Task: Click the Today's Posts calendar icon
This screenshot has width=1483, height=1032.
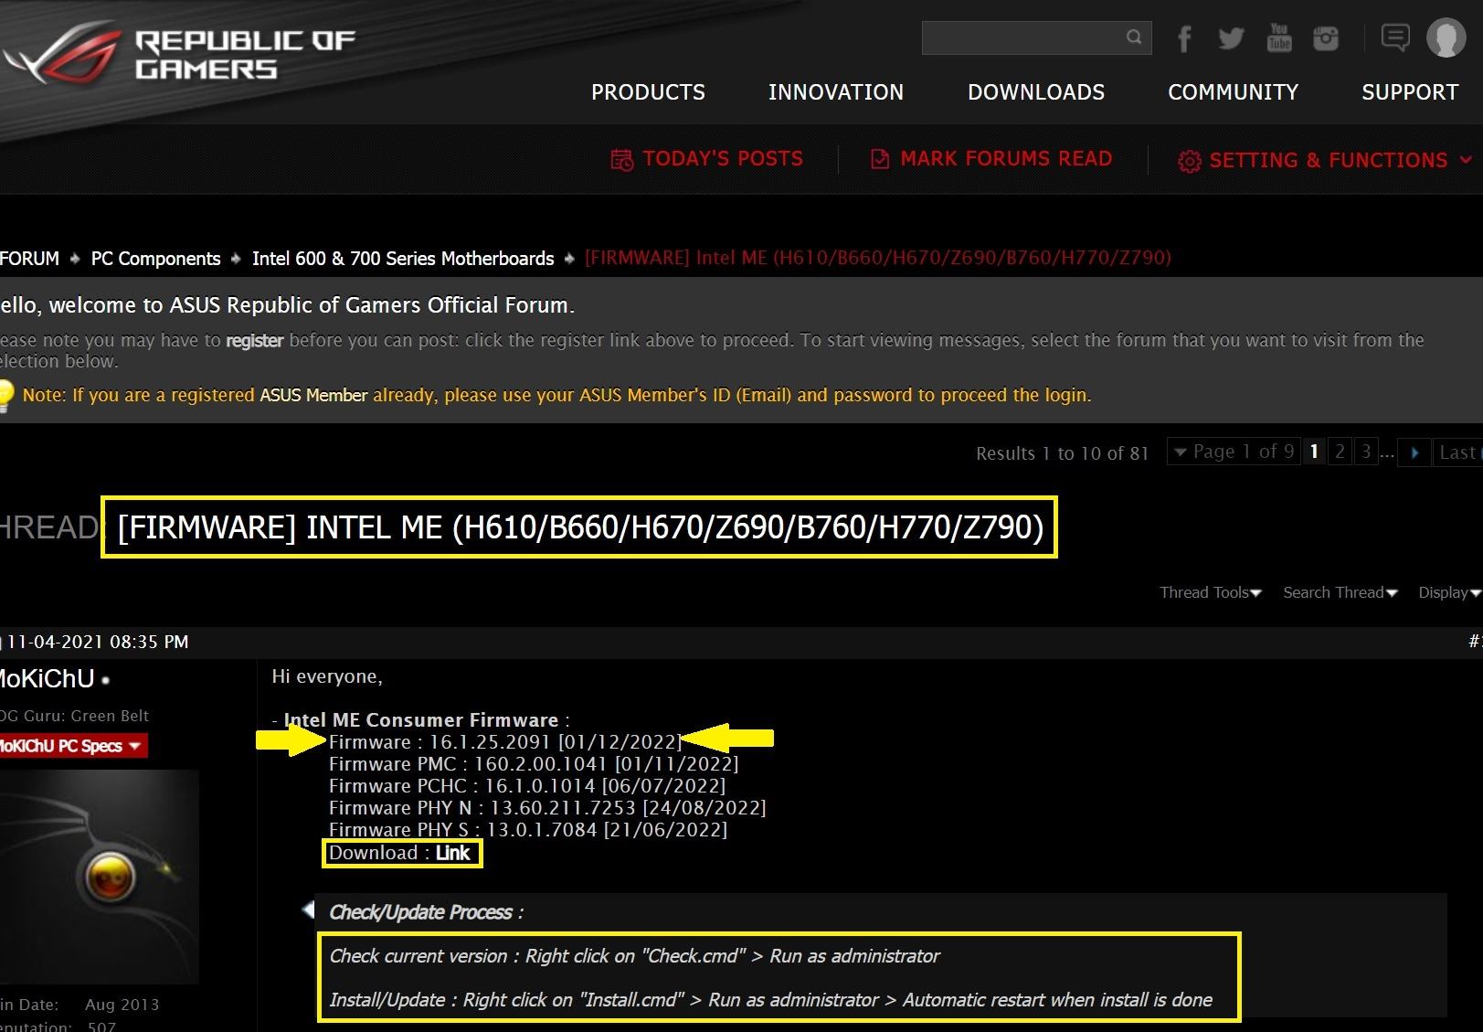Action: (621, 160)
